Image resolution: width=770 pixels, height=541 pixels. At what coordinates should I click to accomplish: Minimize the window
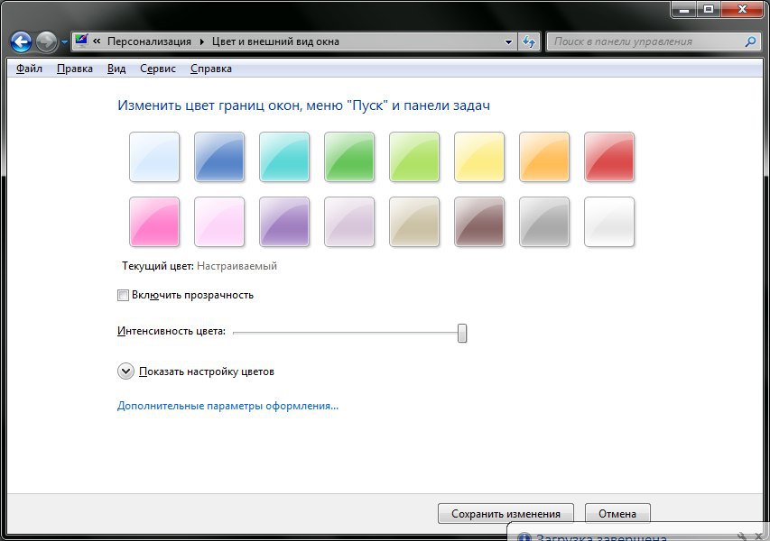coord(684,9)
